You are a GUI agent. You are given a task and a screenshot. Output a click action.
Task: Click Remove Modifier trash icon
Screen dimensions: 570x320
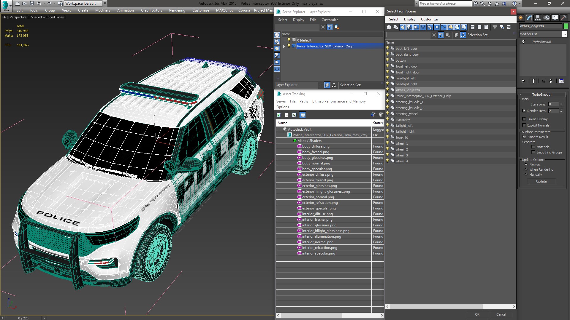(x=551, y=81)
